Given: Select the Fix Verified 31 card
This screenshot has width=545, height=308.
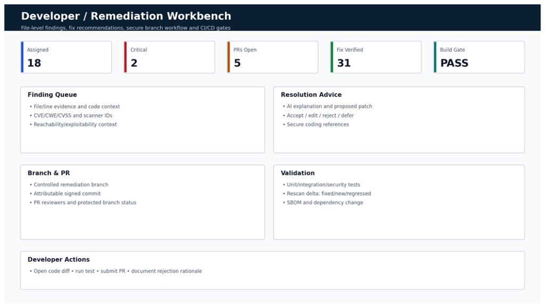Looking at the screenshot, I should point(376,57).
